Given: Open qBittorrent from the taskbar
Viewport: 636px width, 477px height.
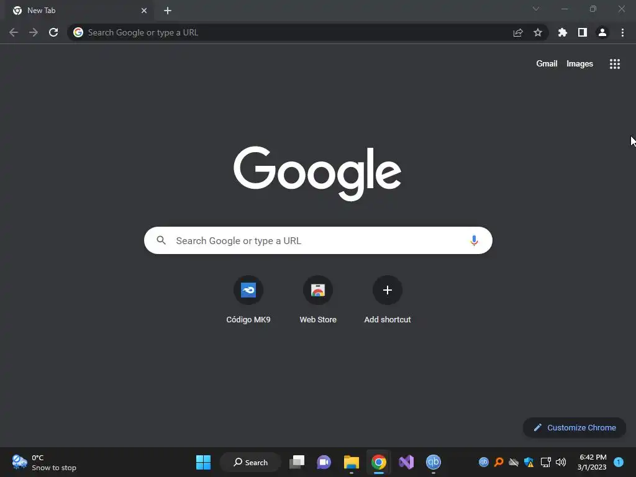Looking at the screenshot, I should click(x=433, y=462).
